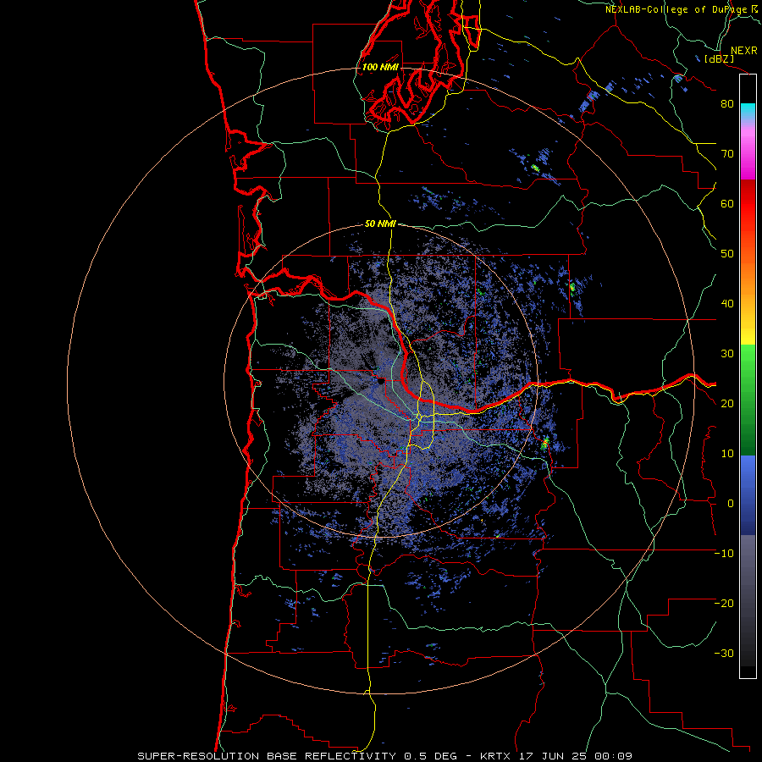
Task: Click the KRTX station identifier in the caption
Action: tap(498, 756)
